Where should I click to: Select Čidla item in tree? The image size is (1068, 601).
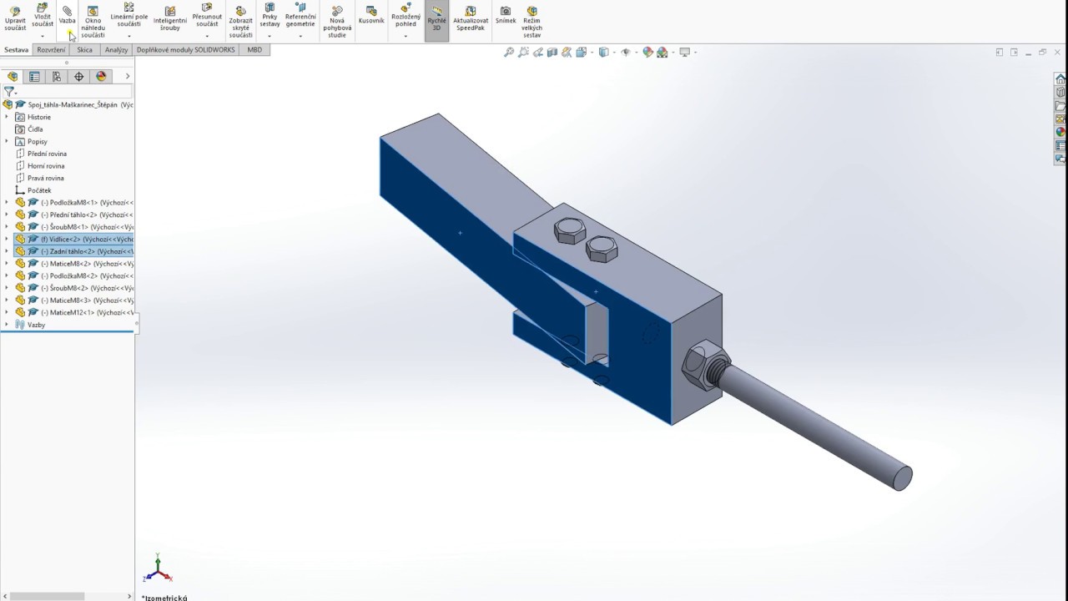pyautogui.click(x=35, y=129)
